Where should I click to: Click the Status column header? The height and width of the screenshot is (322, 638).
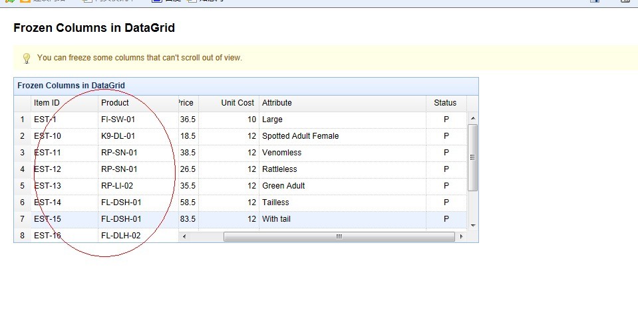tap(445, 103)
